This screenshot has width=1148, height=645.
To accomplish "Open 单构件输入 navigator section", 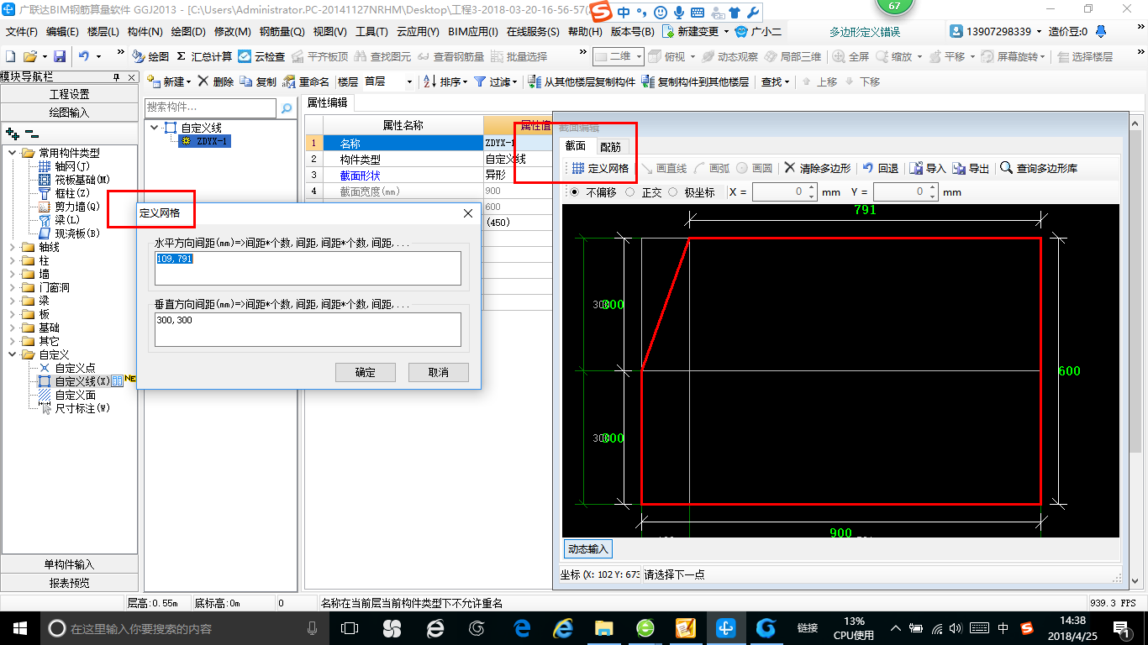I will pos(70,564).
